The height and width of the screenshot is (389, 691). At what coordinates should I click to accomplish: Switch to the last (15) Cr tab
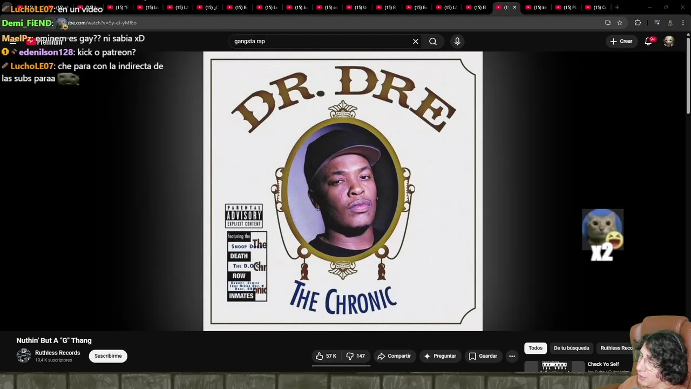(x=595, y=8)
